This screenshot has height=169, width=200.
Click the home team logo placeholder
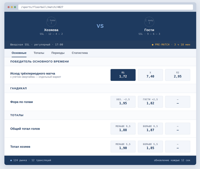51,22
